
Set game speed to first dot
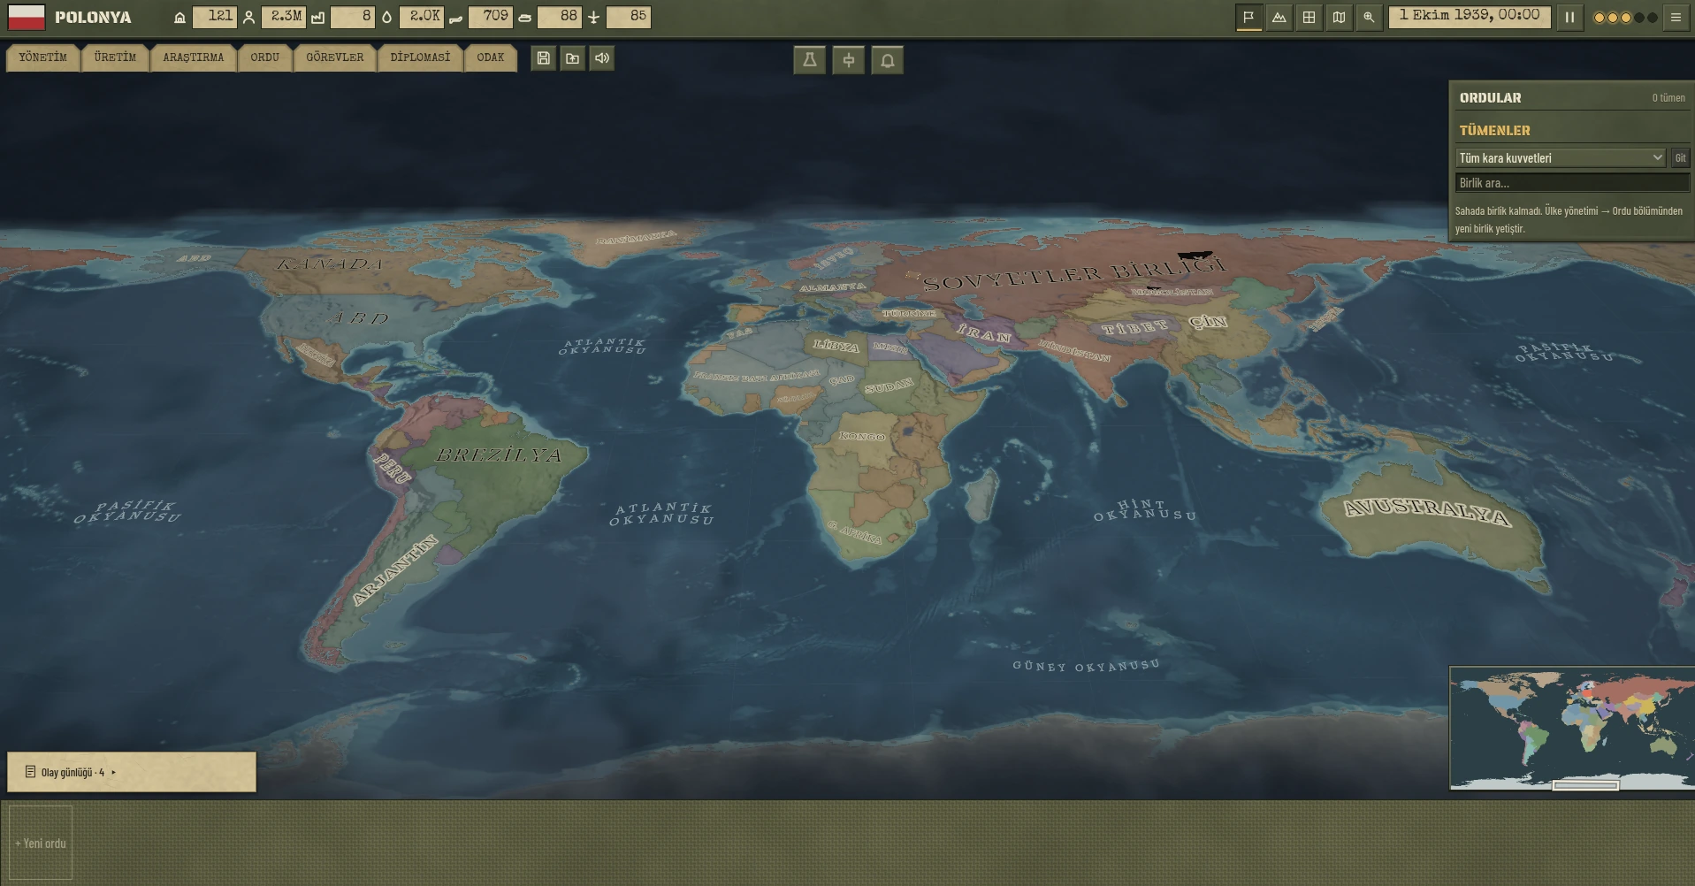point(1599,18)
